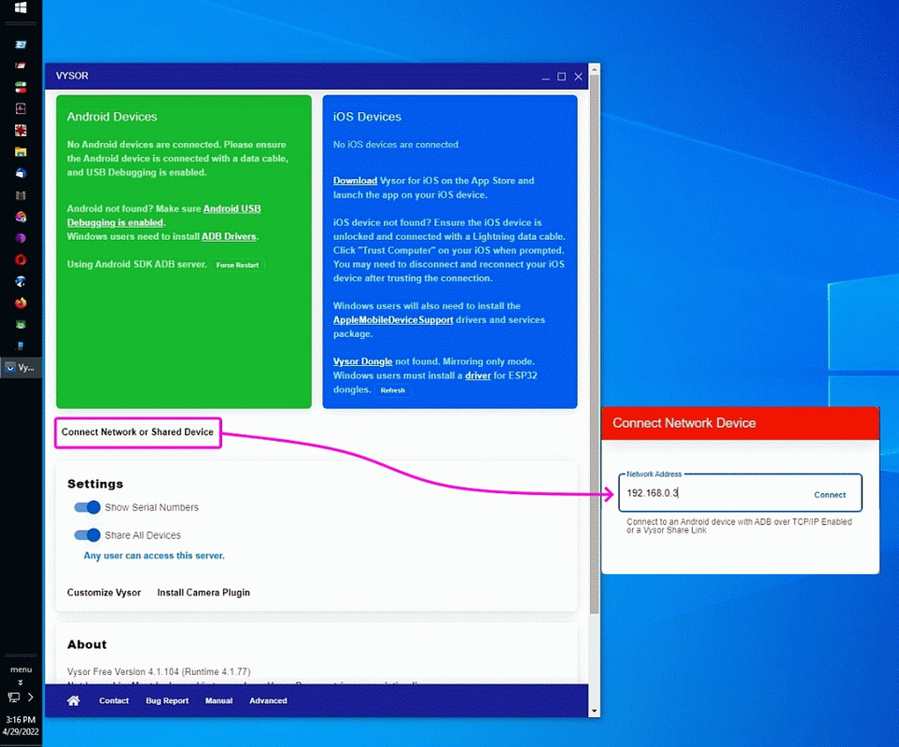Click the Settings heading

click(x=95, y=484)
